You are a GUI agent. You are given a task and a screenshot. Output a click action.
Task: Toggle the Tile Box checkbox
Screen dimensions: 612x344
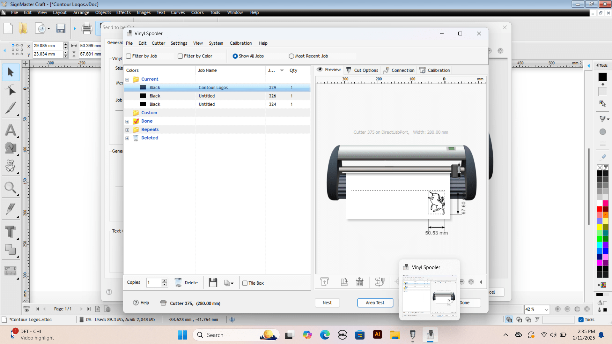click(245, 283)
